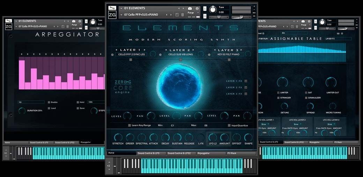Toggle the LAYER 2 FX checkbox
Image resolution: width=363 pixels, height=177 pixels.
[246, 87]
